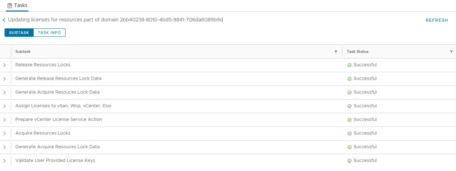The image size is (456, 171).
Task: Expand Validate User Provided License Keys row
Action: tap(5, 161)
